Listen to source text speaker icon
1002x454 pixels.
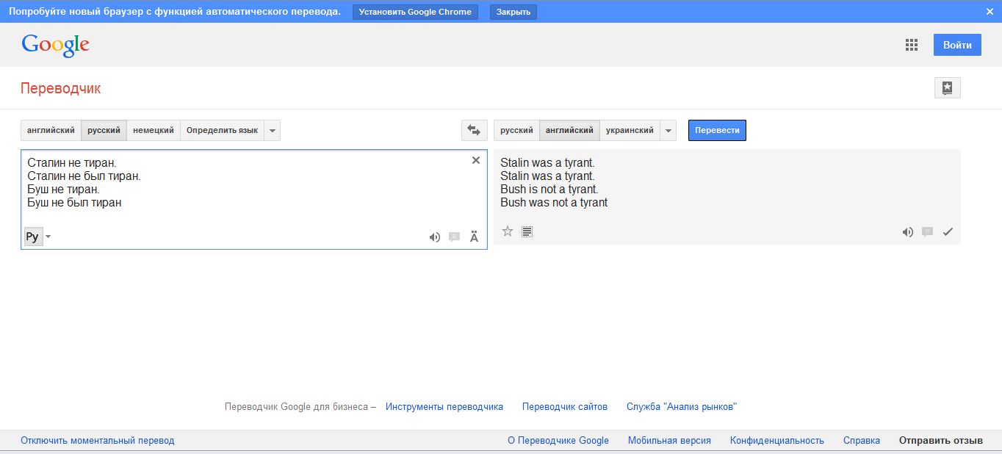click(x=435, y=237)
